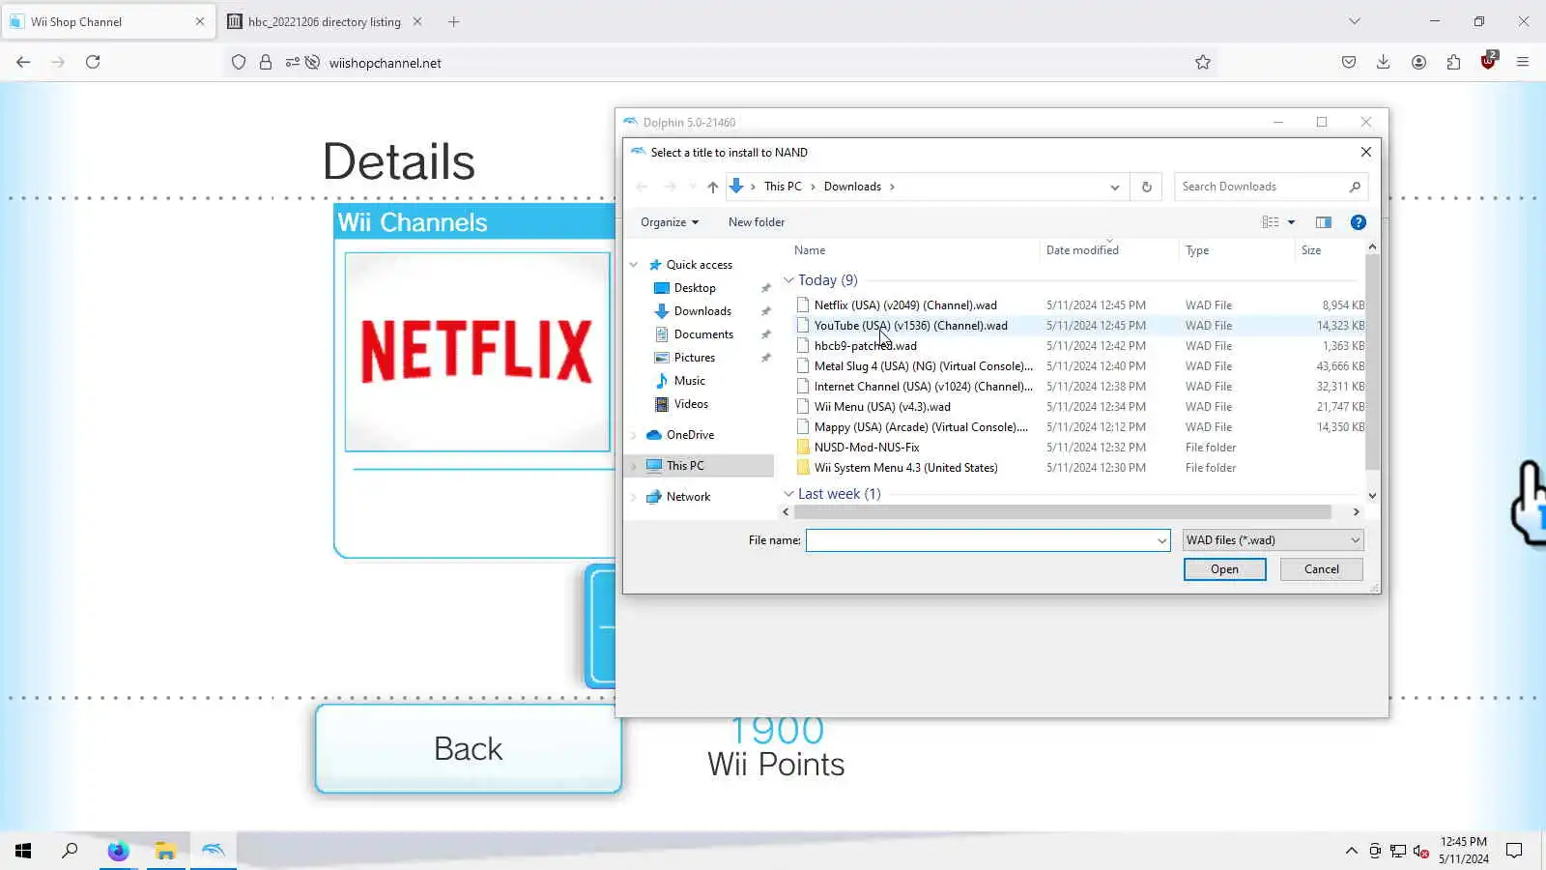Select Documents in Quick access
Image resolution: width=1546 pixels, height=870 pixels.
pos(703,334)
